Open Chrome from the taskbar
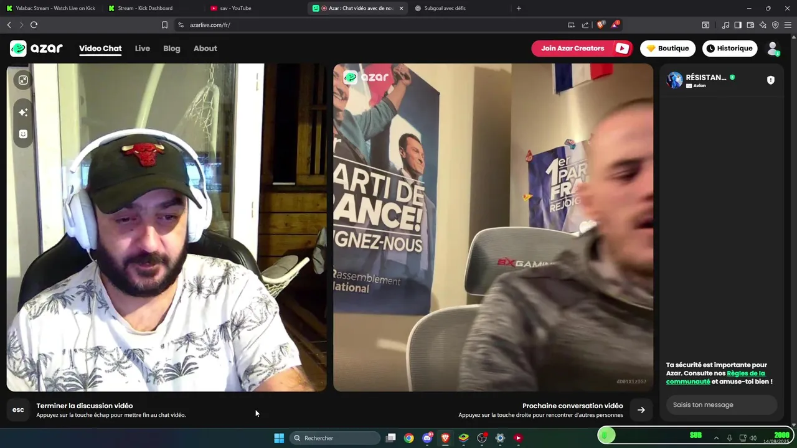This screenshot has width=797, height=448. 408,438
